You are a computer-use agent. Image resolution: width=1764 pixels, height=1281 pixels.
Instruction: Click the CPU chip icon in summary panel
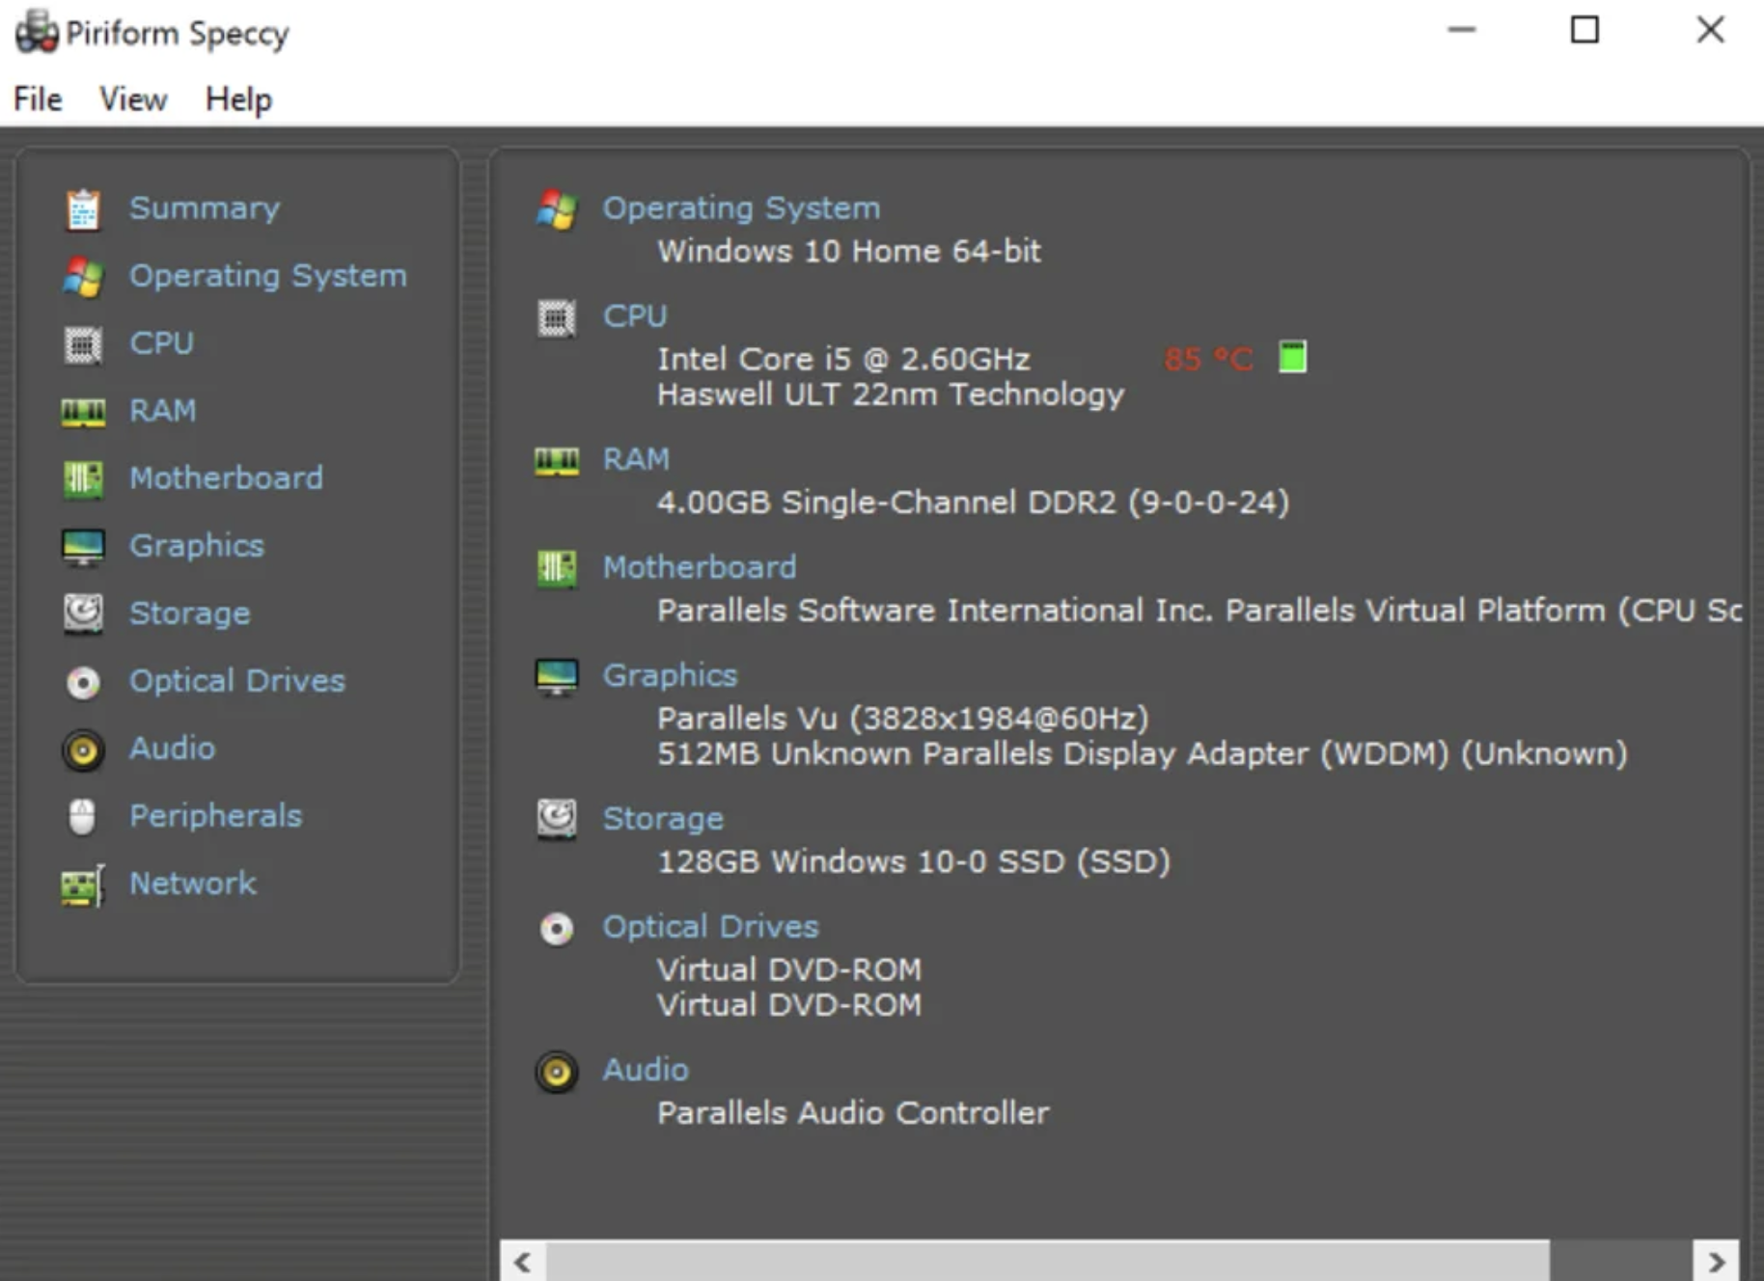pos(557,317)
